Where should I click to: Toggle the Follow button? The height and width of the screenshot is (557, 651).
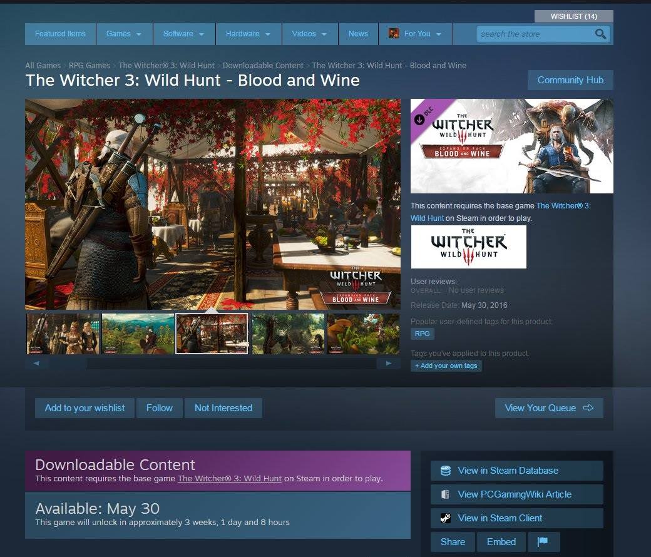160,408
